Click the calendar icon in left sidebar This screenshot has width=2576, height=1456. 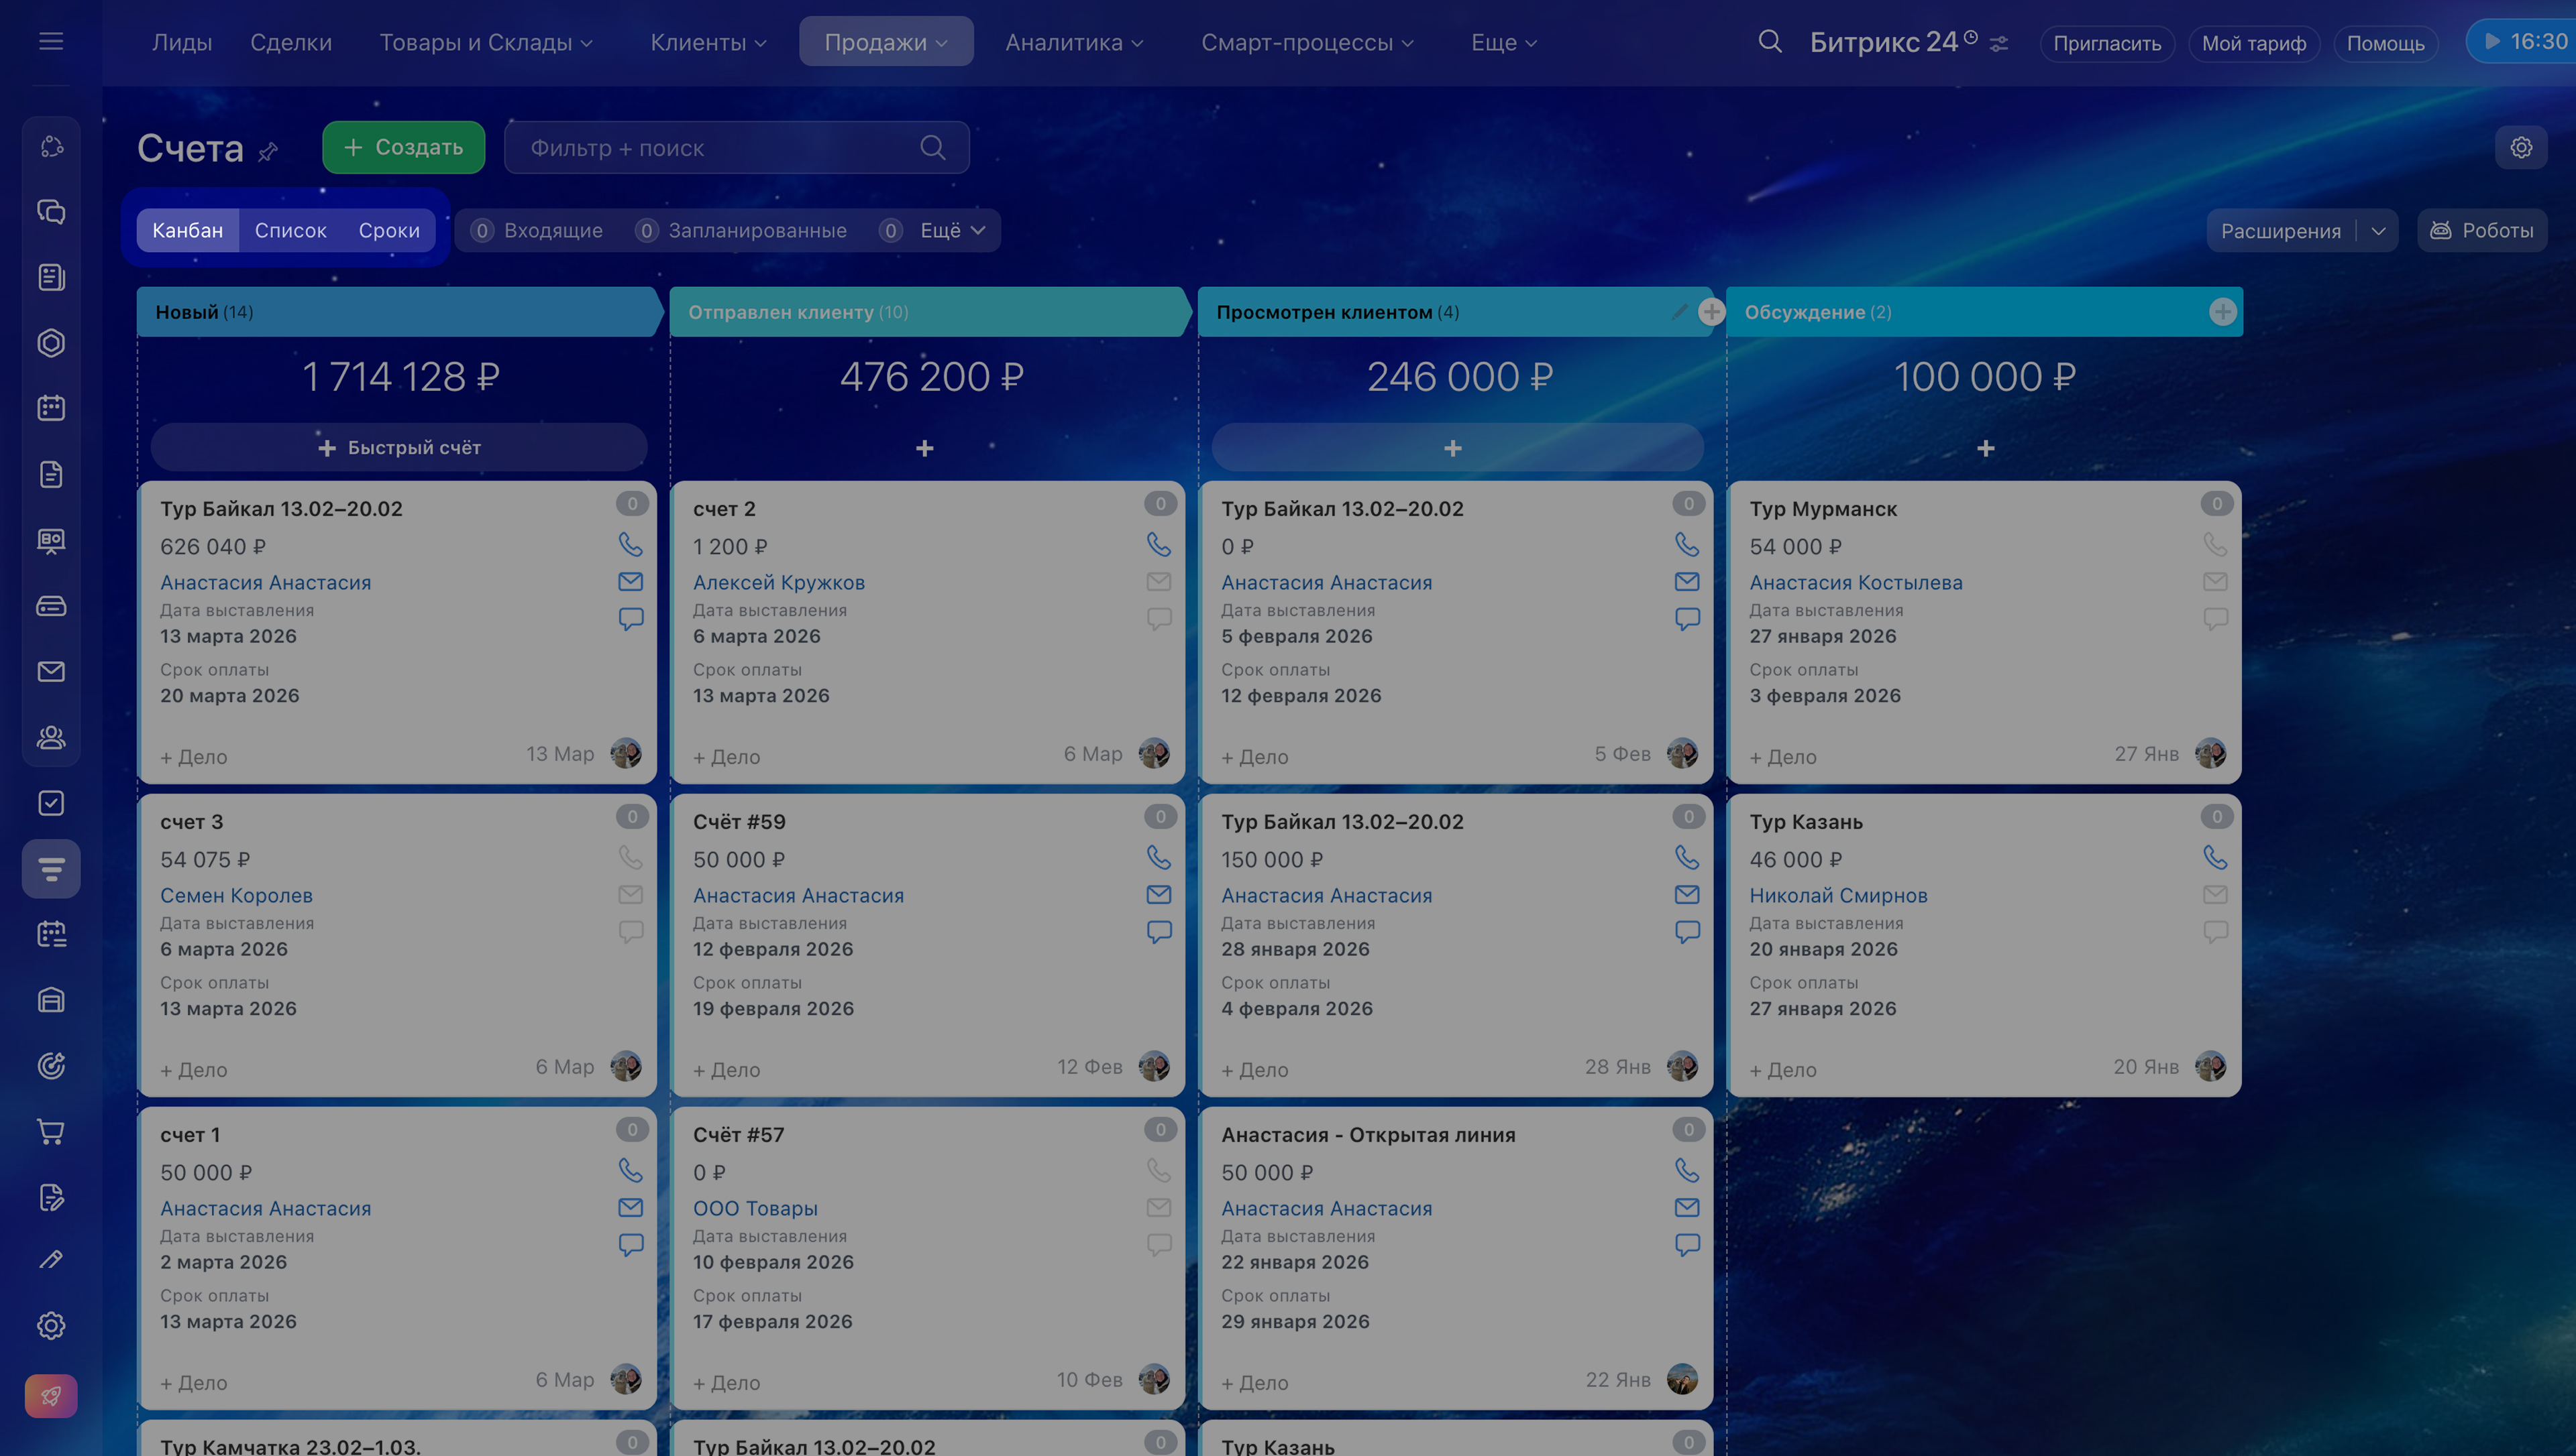coord(51,408)
